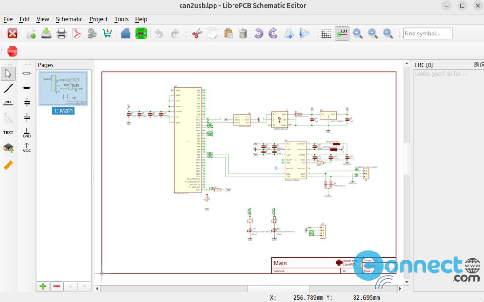Screen dimensions: 484x302
Task: Click the horizontal scrollbar left arrow
Action: tap(97, 289)
